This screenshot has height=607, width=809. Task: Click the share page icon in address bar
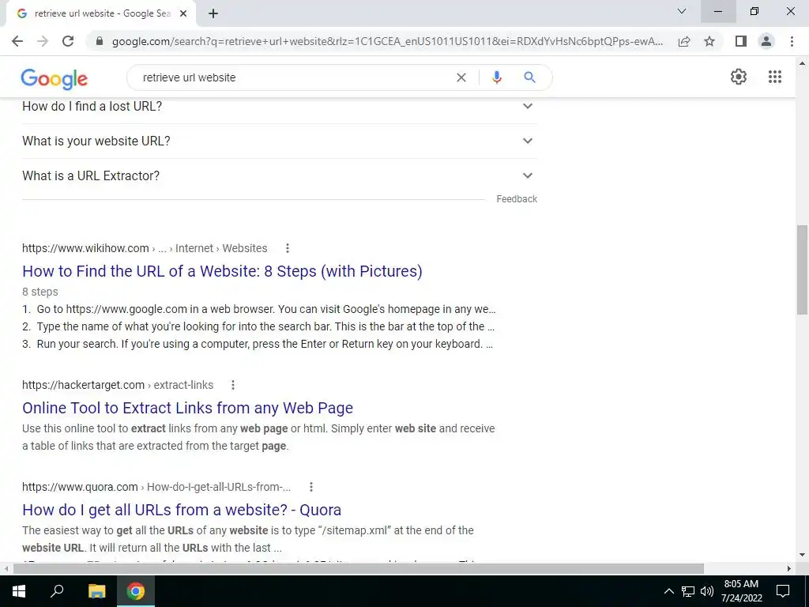click(x=684, y=41)
